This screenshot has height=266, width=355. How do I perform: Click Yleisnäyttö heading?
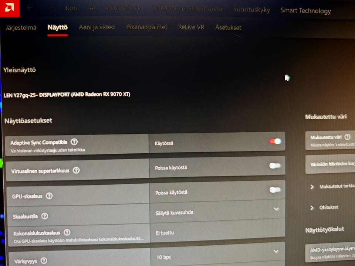(x=20, y=70)
